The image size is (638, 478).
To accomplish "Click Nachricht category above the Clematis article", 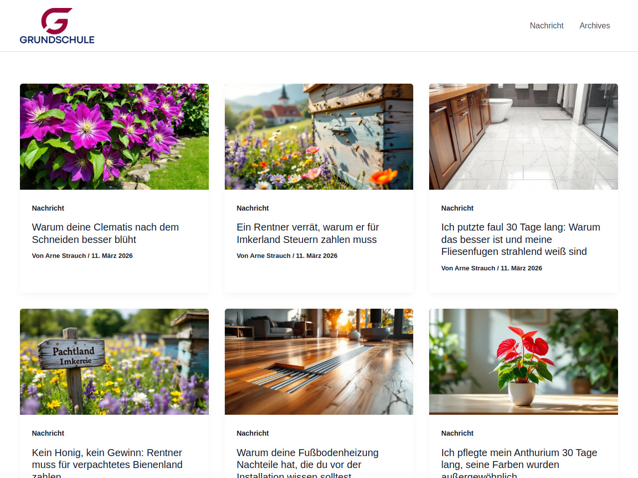I will point(48,208).
